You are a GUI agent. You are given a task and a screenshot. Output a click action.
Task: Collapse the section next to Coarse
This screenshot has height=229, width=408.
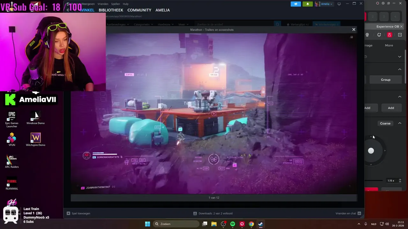(400, 123)
